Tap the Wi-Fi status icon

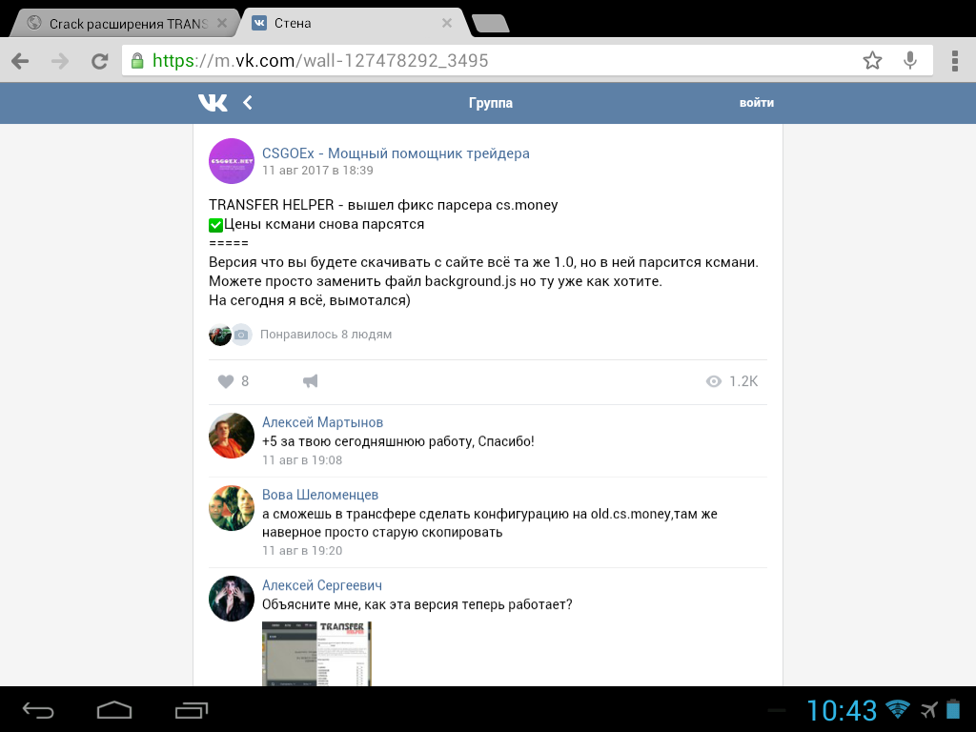(x=897, y=709)
